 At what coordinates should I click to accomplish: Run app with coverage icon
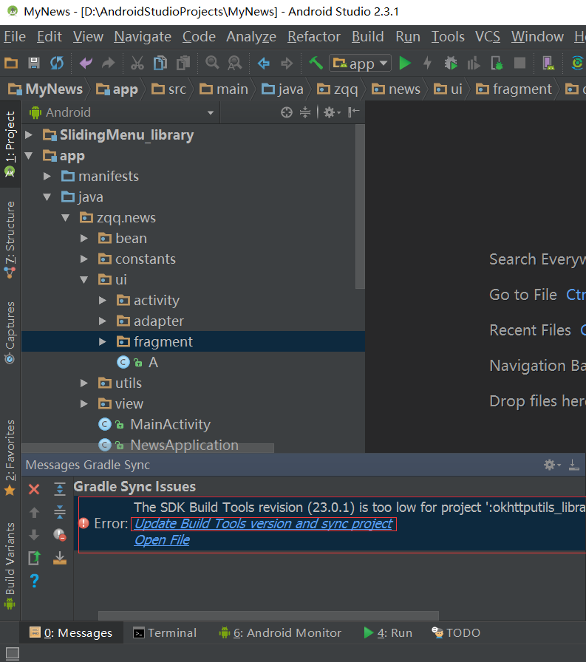tap(474, 64)
